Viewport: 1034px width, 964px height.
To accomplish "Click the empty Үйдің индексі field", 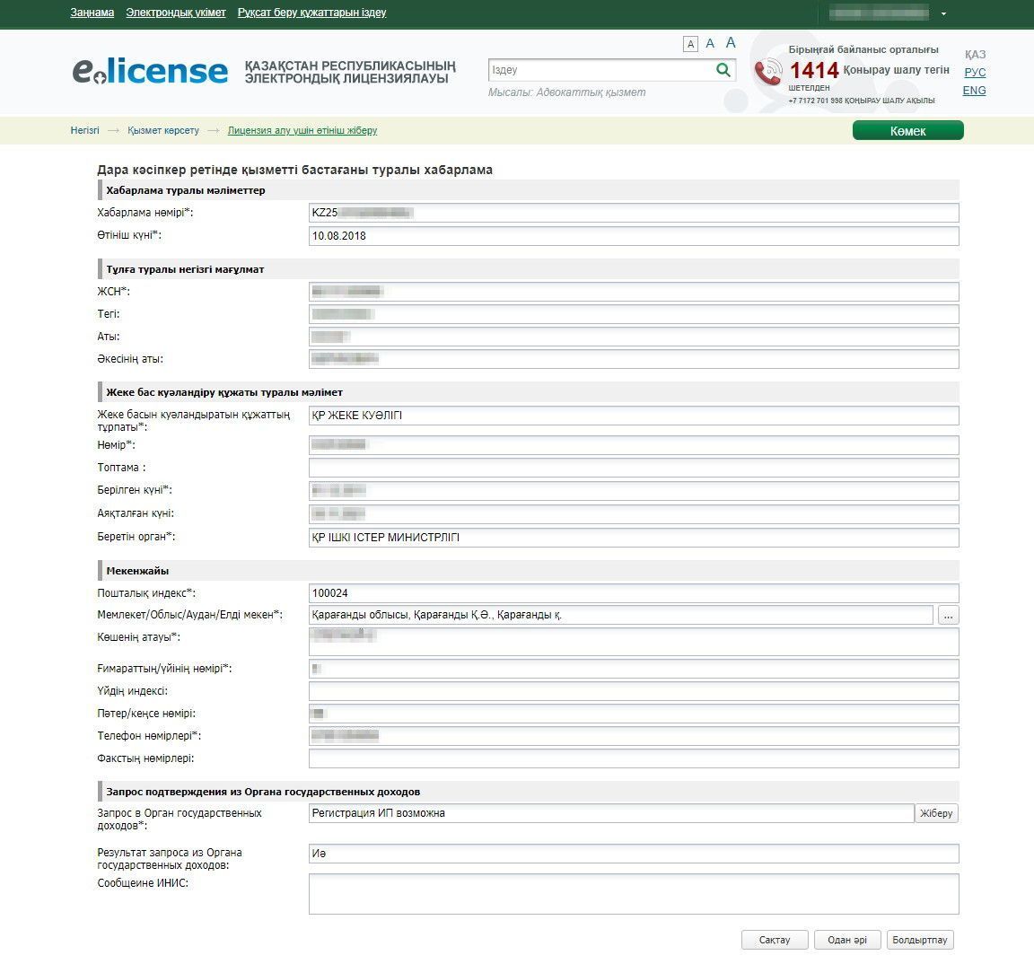I will pos(634,691).
